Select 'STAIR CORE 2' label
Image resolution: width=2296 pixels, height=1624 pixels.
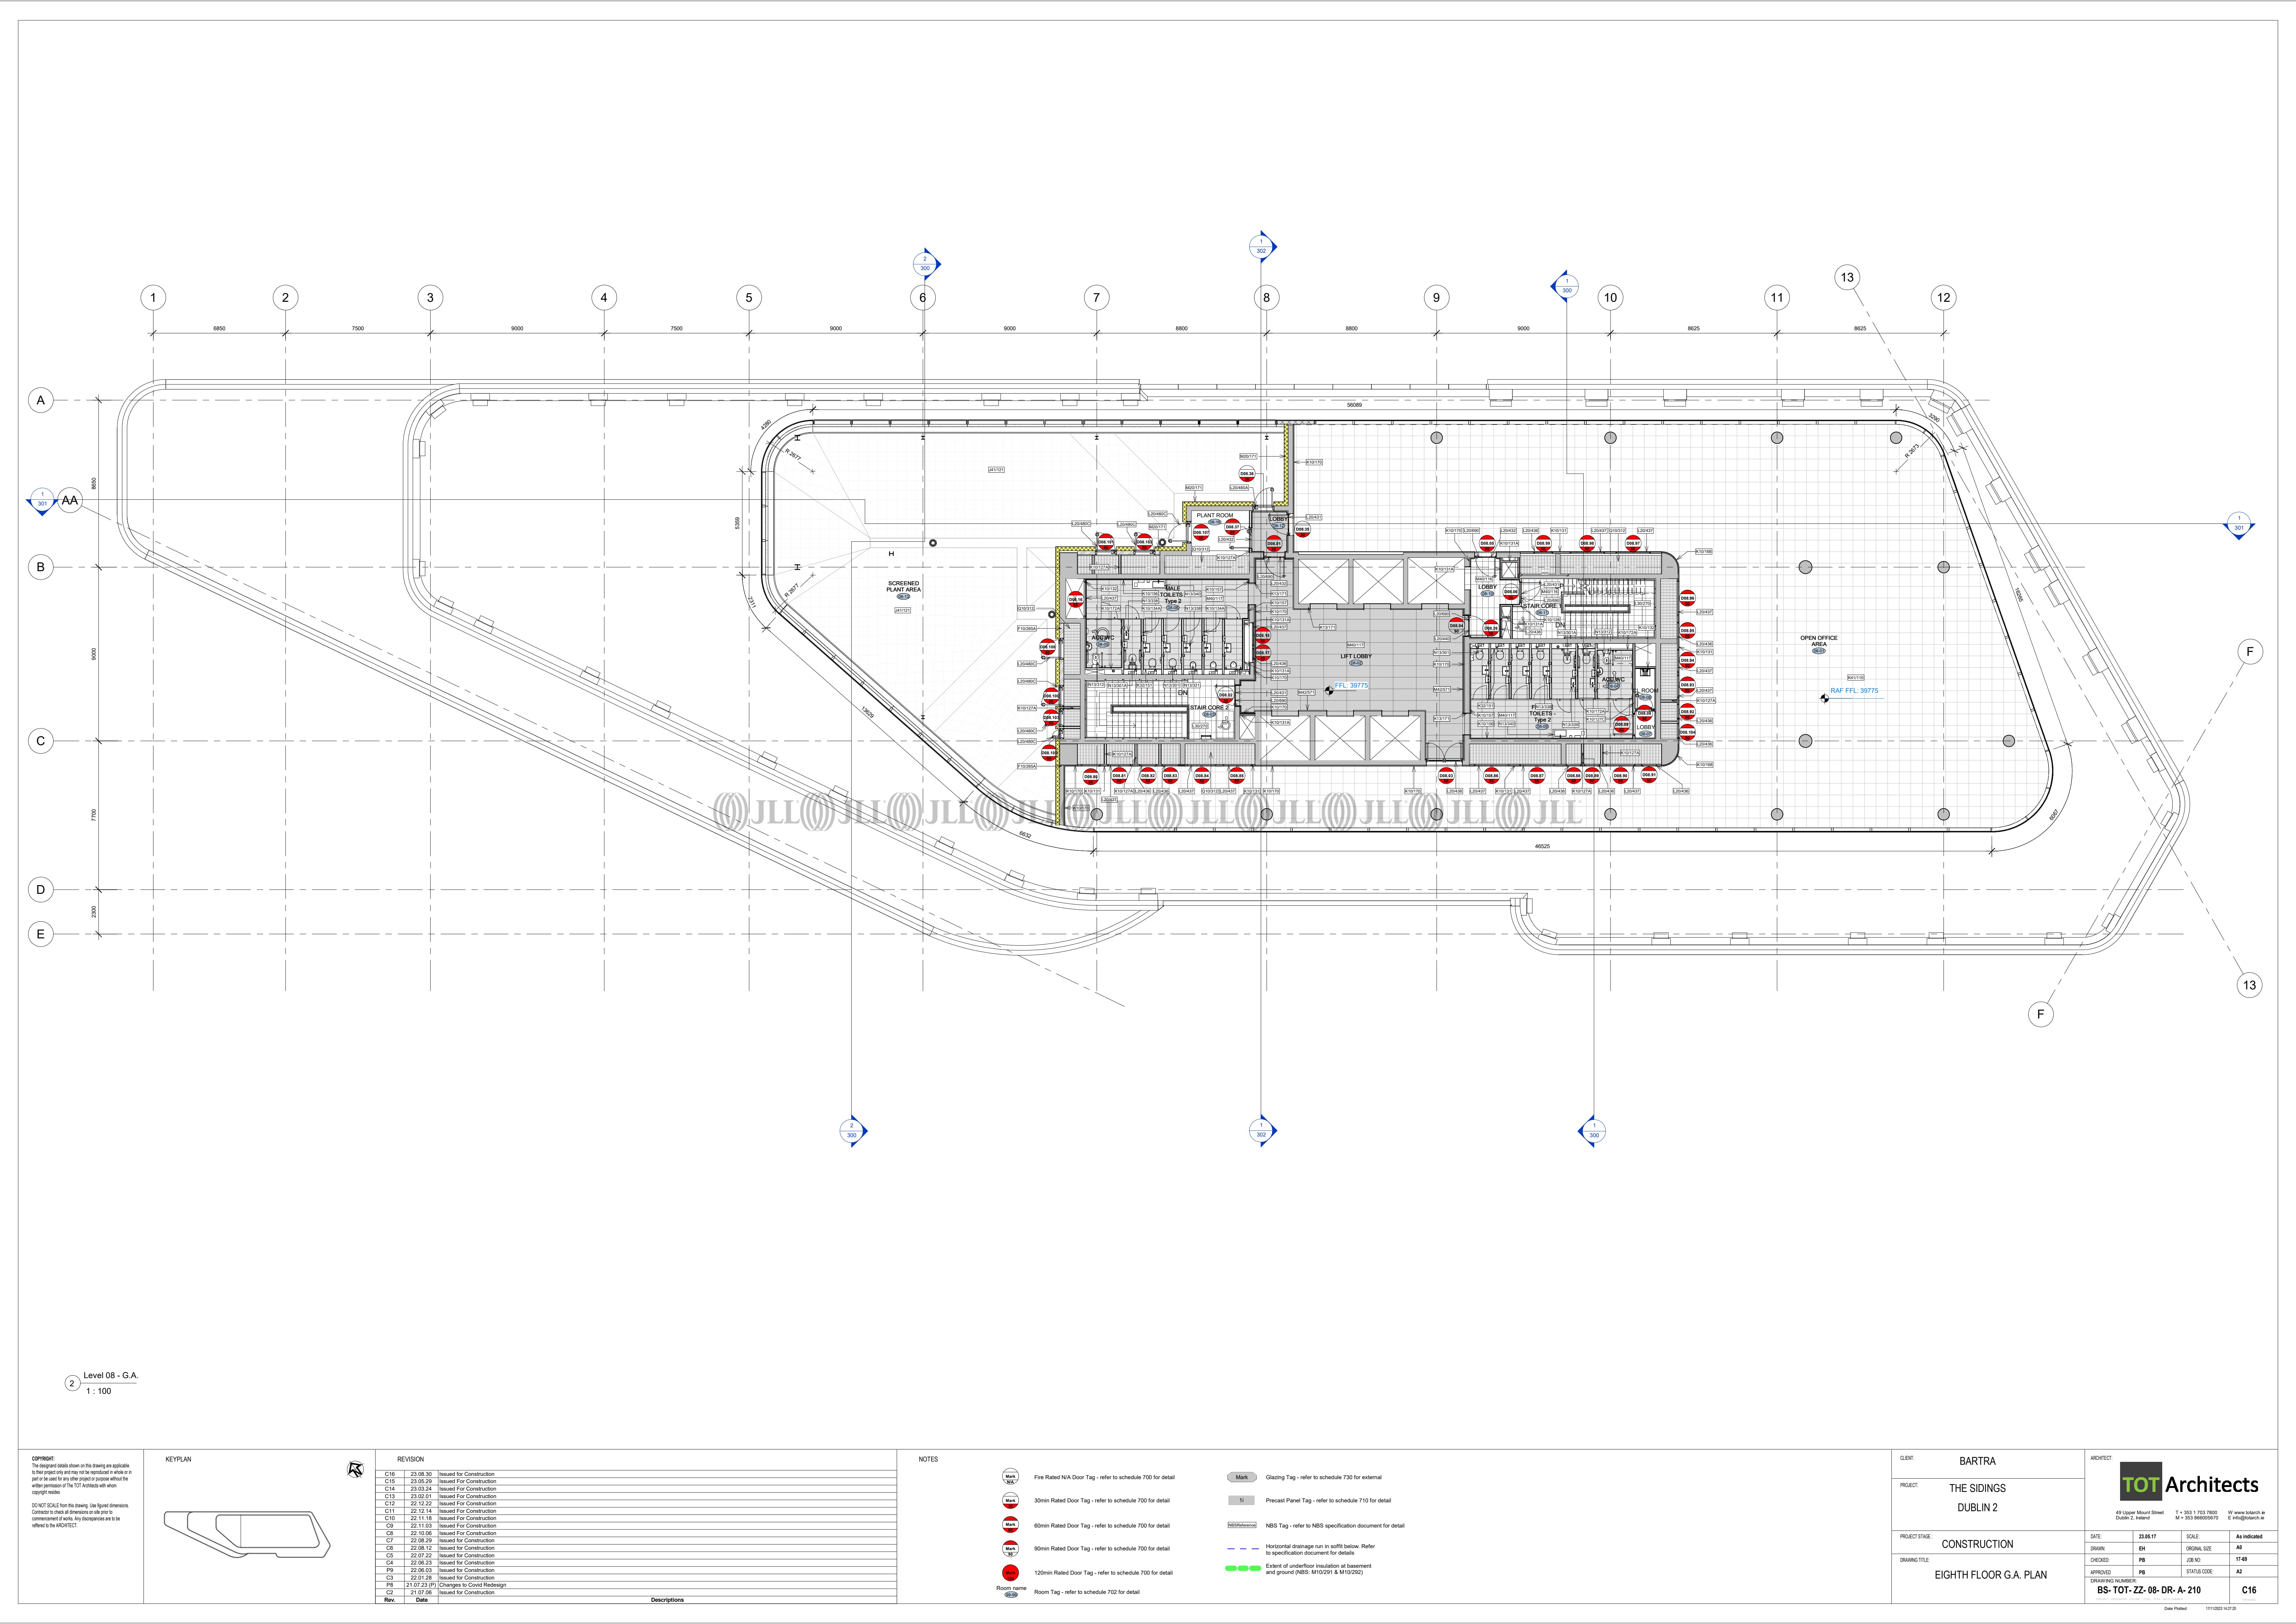[x=1209, y=708]
